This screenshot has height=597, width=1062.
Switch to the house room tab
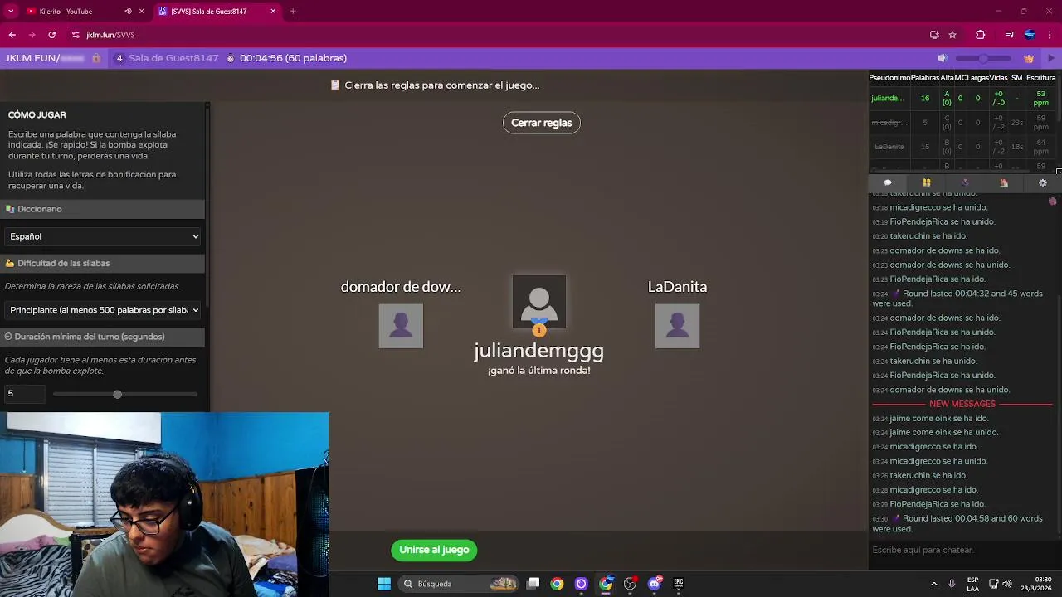pos(1004,182)
